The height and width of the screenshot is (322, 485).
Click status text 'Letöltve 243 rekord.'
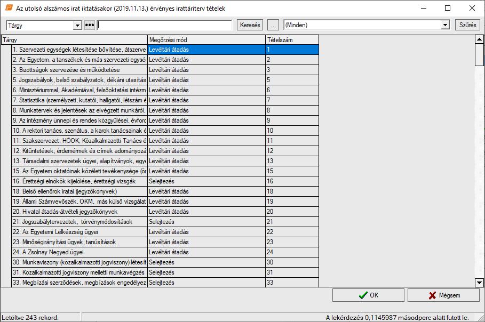click(30, 318)
